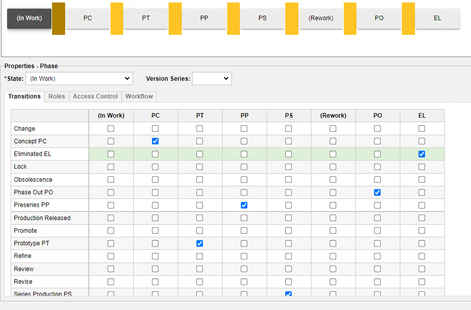This screenshot has width=471, height=310.
Task: Uncheck the Prototype PT checkbox in the PT column
Action: coord(199,243)
